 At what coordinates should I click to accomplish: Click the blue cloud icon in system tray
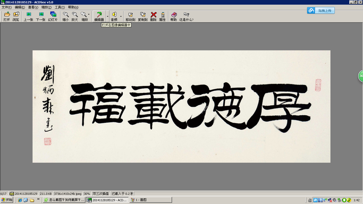tap(315, 200)
